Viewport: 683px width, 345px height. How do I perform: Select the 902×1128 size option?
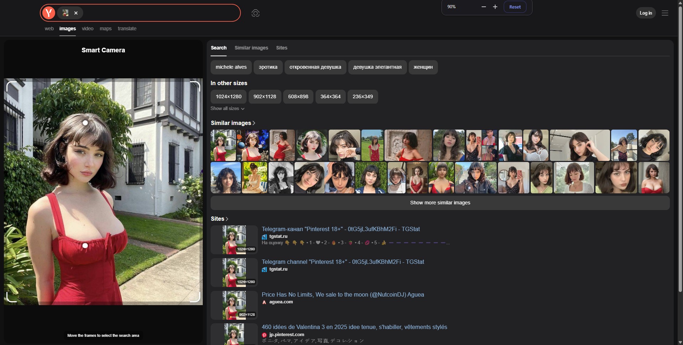[x=265, y=96]
